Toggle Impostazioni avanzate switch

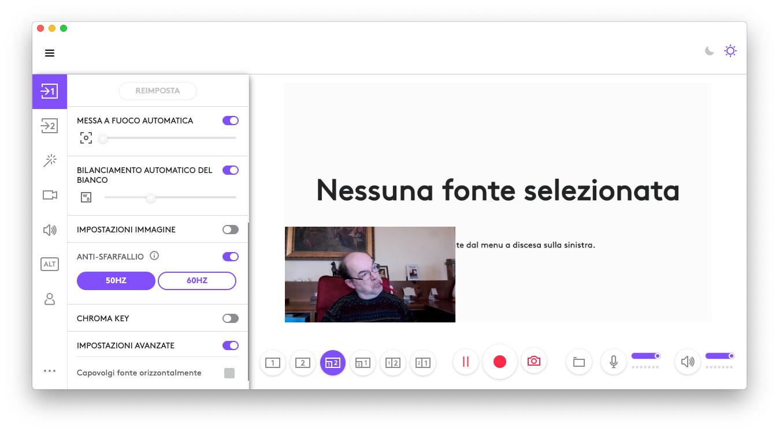click(x=231, y=345)
